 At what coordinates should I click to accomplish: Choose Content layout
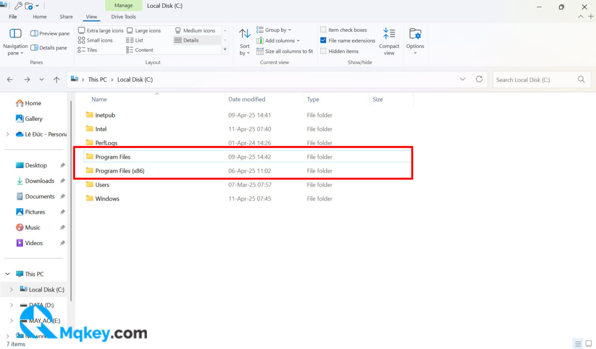pyautogui.click(x=140, y=50)
